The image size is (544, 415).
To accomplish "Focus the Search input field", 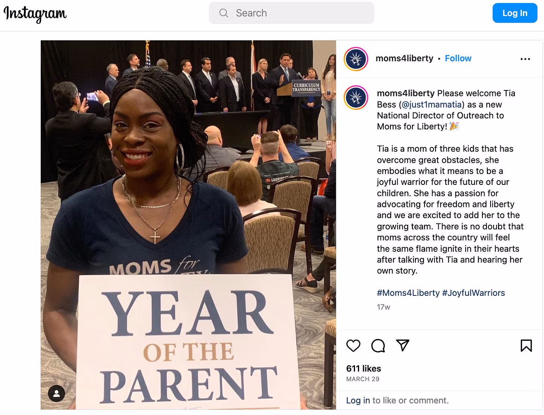I will tap(291, 13).
